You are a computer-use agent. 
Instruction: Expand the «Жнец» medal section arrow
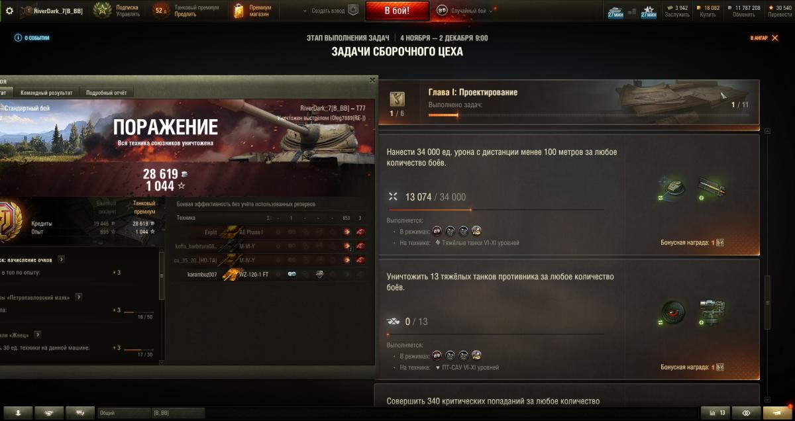(38, 335)
